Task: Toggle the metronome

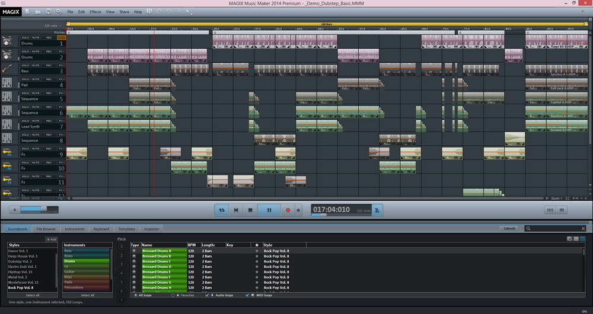Action: 377,210
